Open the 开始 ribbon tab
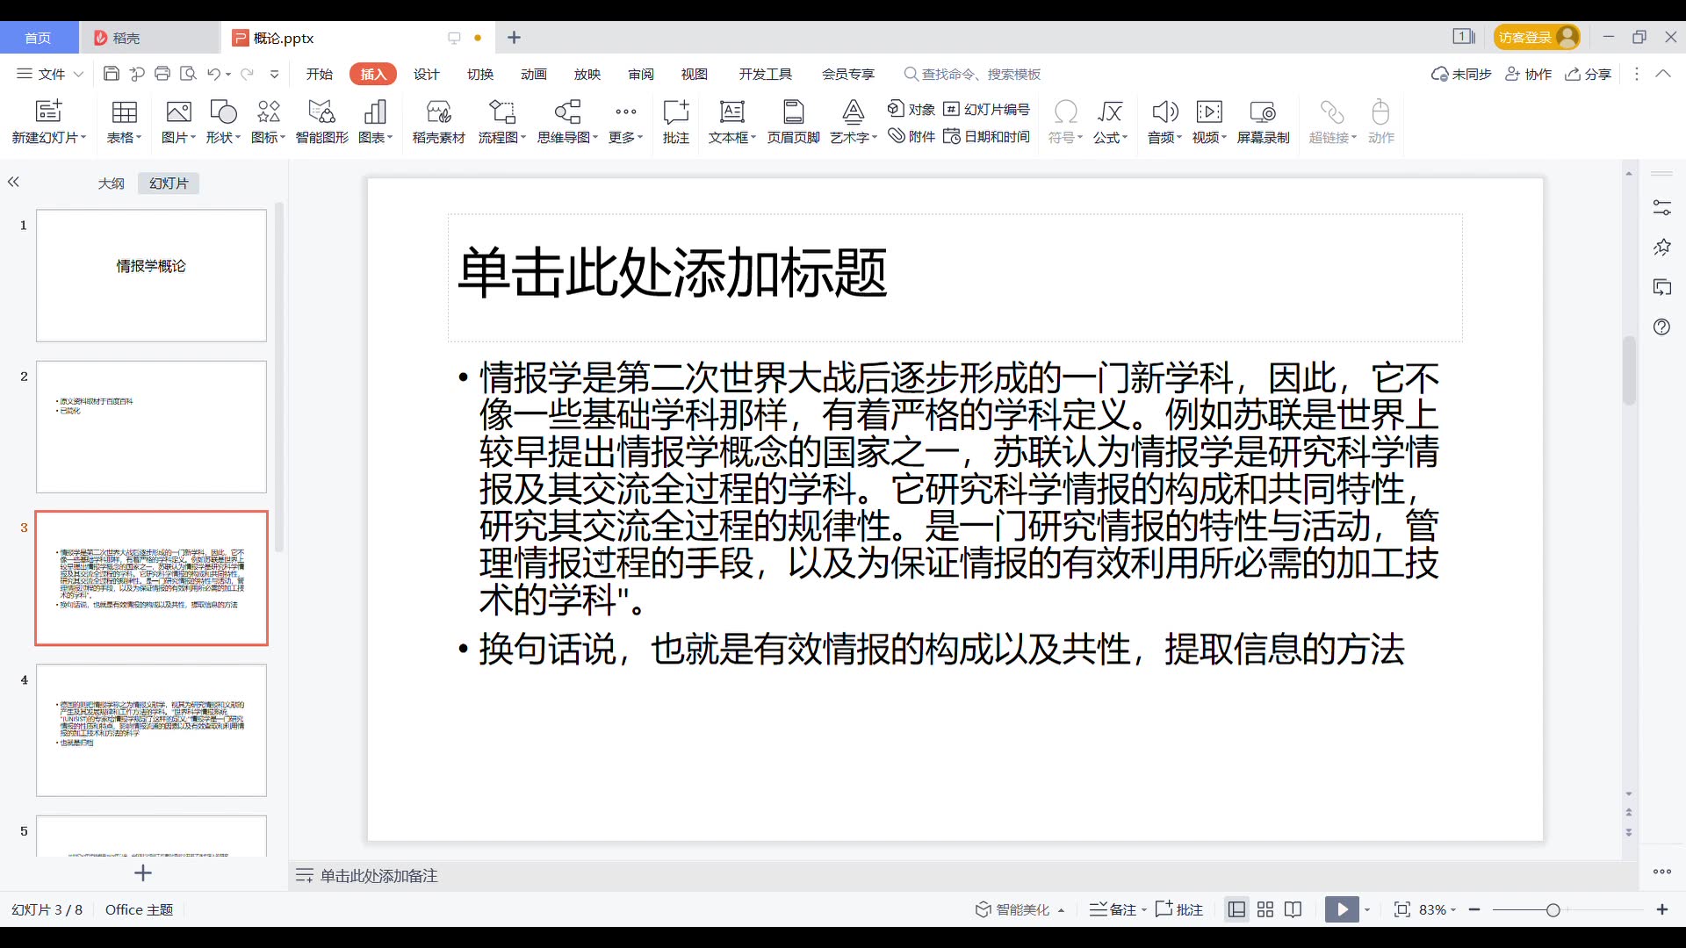 [320, 74]
